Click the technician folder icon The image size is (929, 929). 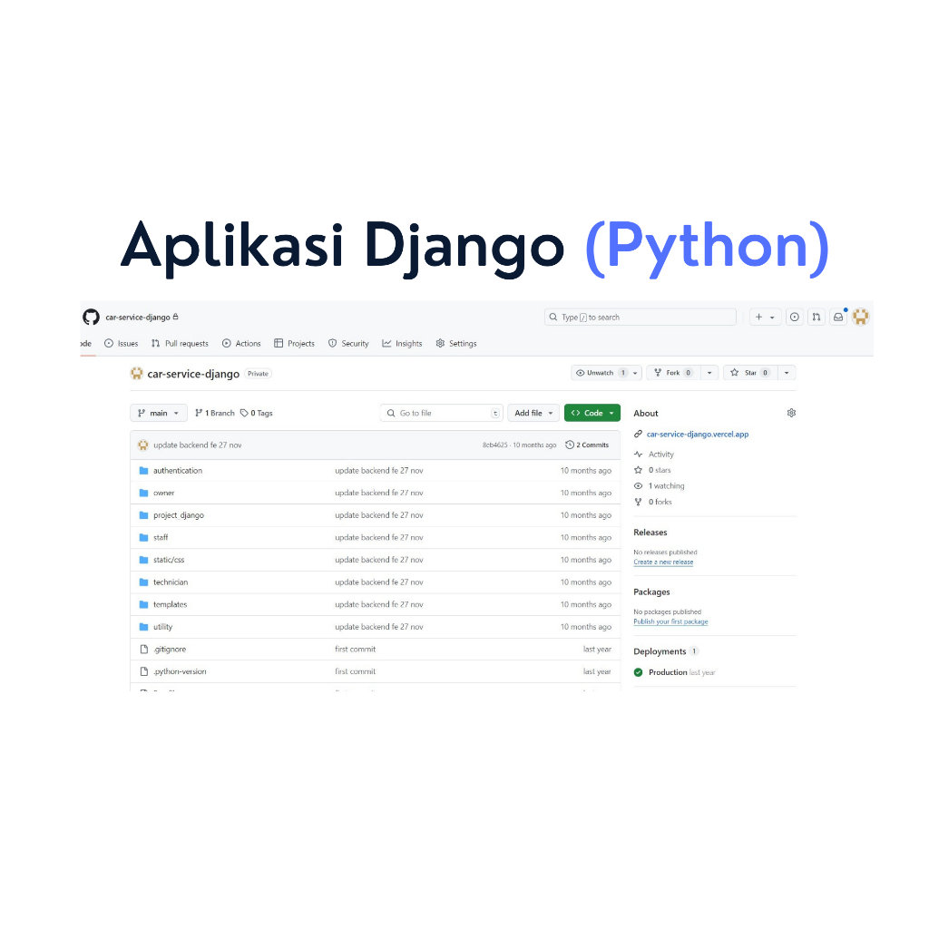coord(143,582)
